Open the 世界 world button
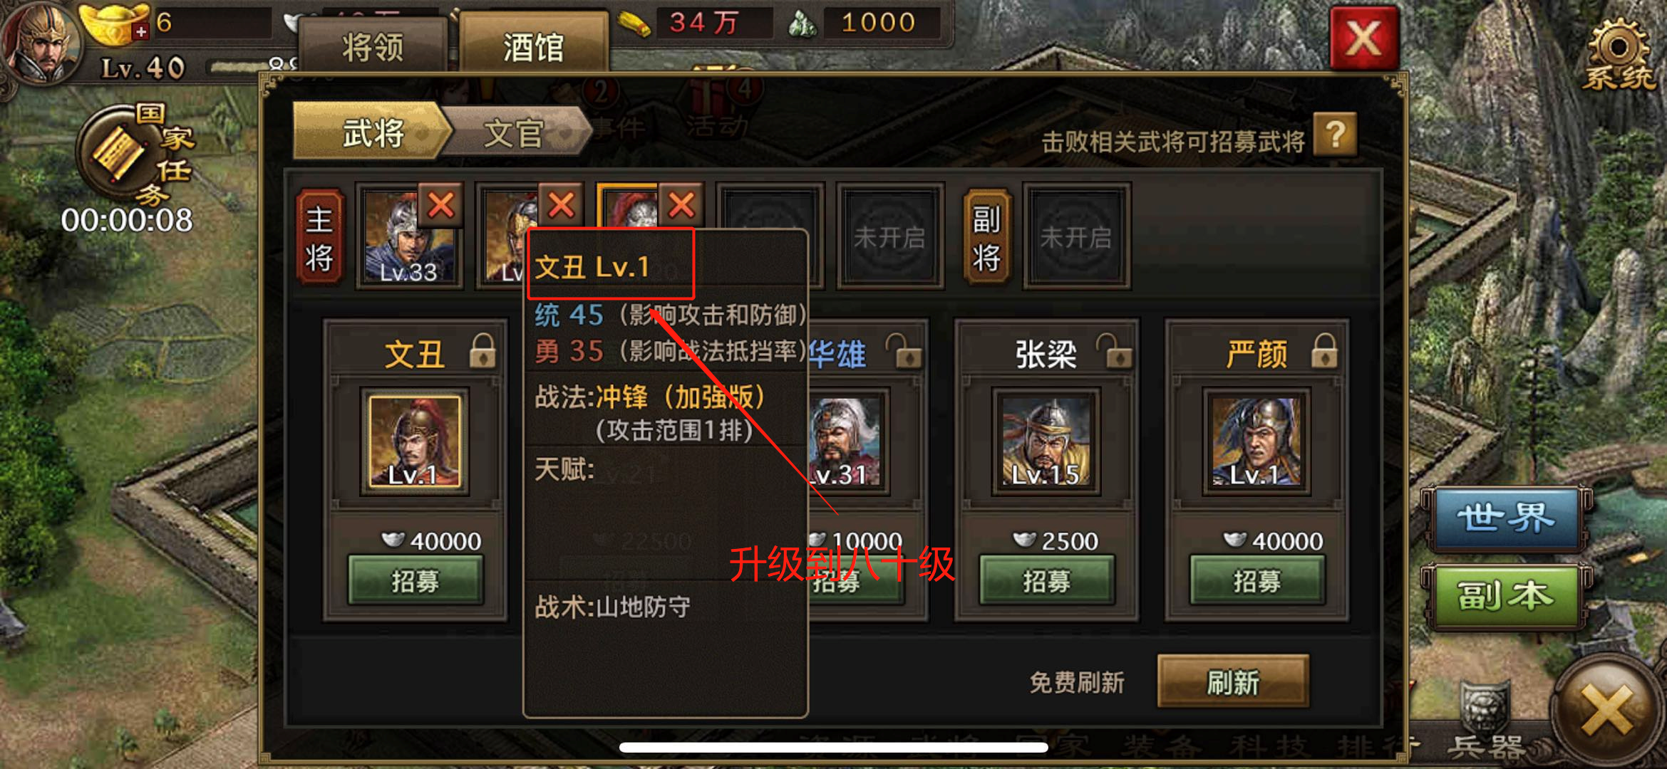 click(1505, 518)
